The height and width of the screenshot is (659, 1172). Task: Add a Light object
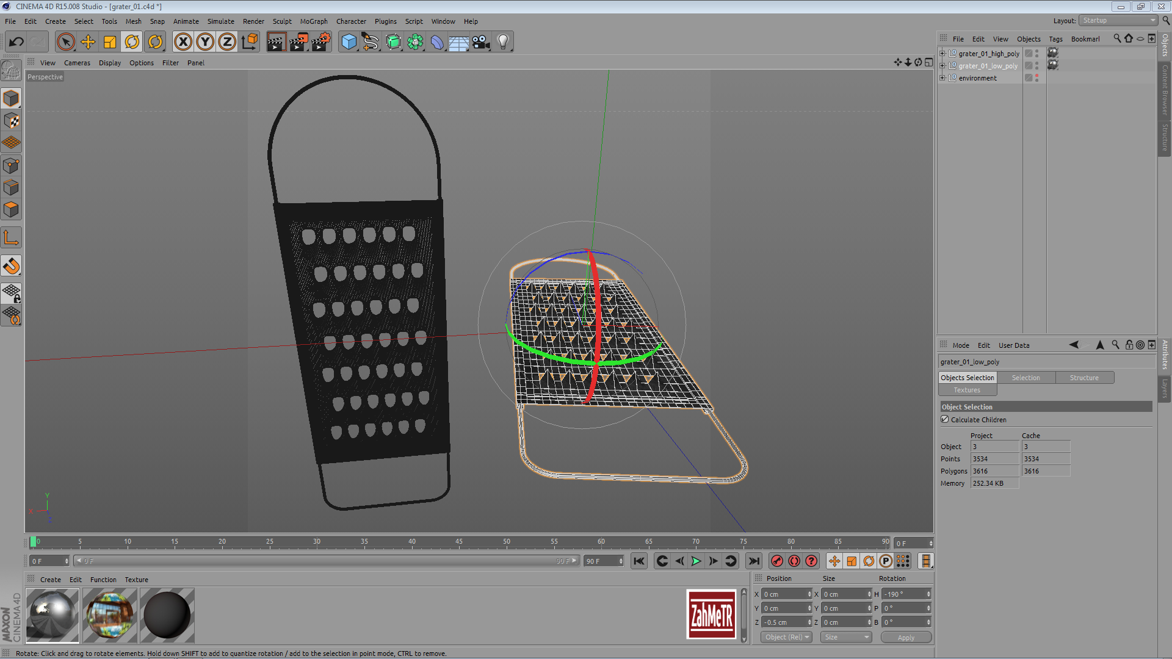tap(503, 42)
